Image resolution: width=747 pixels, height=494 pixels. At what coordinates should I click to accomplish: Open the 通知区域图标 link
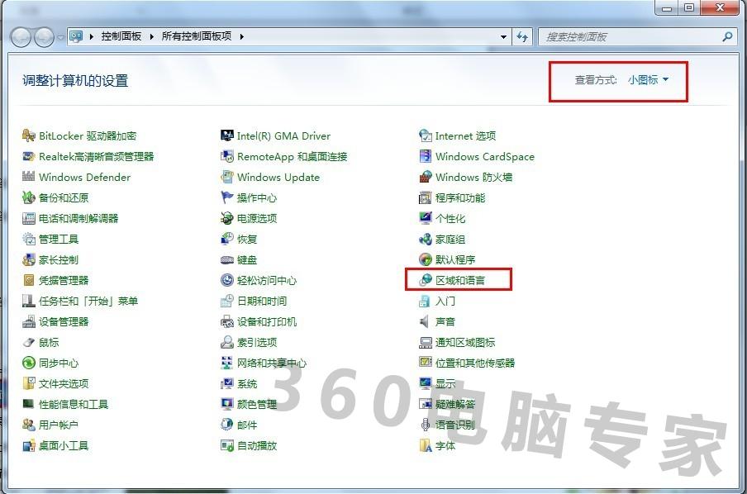[465, 343]
